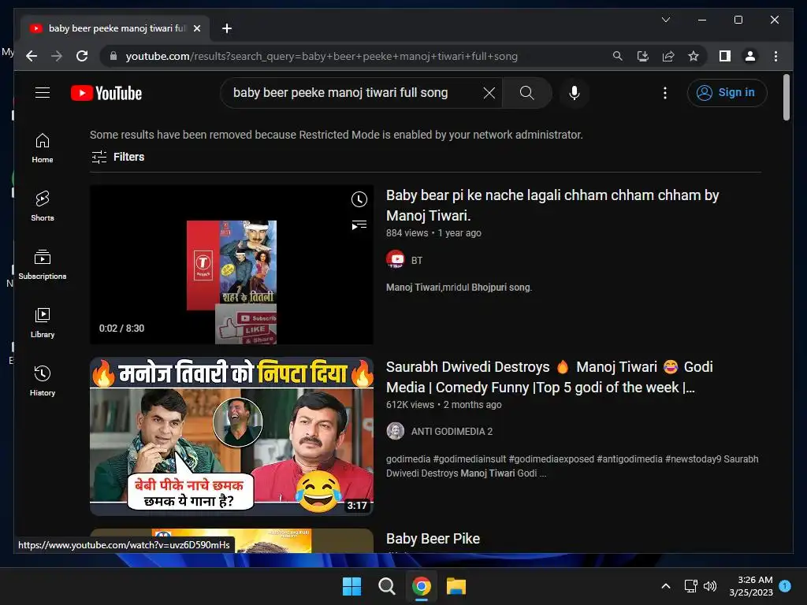
Task: Open the Windows Start menu
Action: point(352,586)
